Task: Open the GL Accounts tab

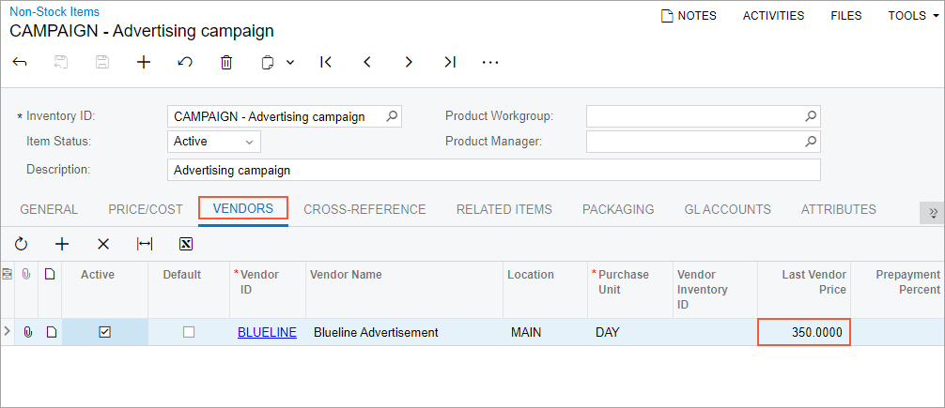Action: (x=727, y=209)
